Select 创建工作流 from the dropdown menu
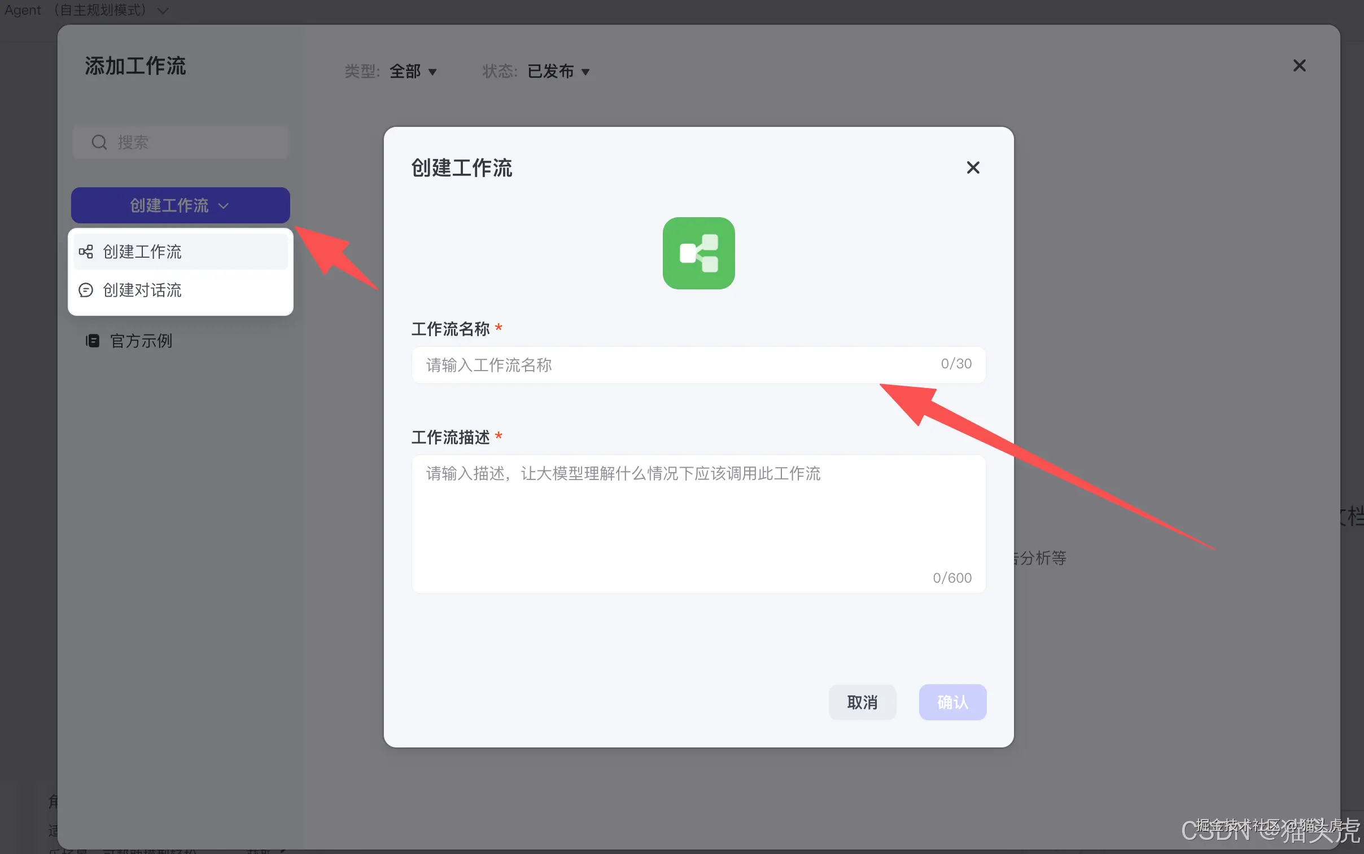This screenshot has width=1364, height=854. 142,252
